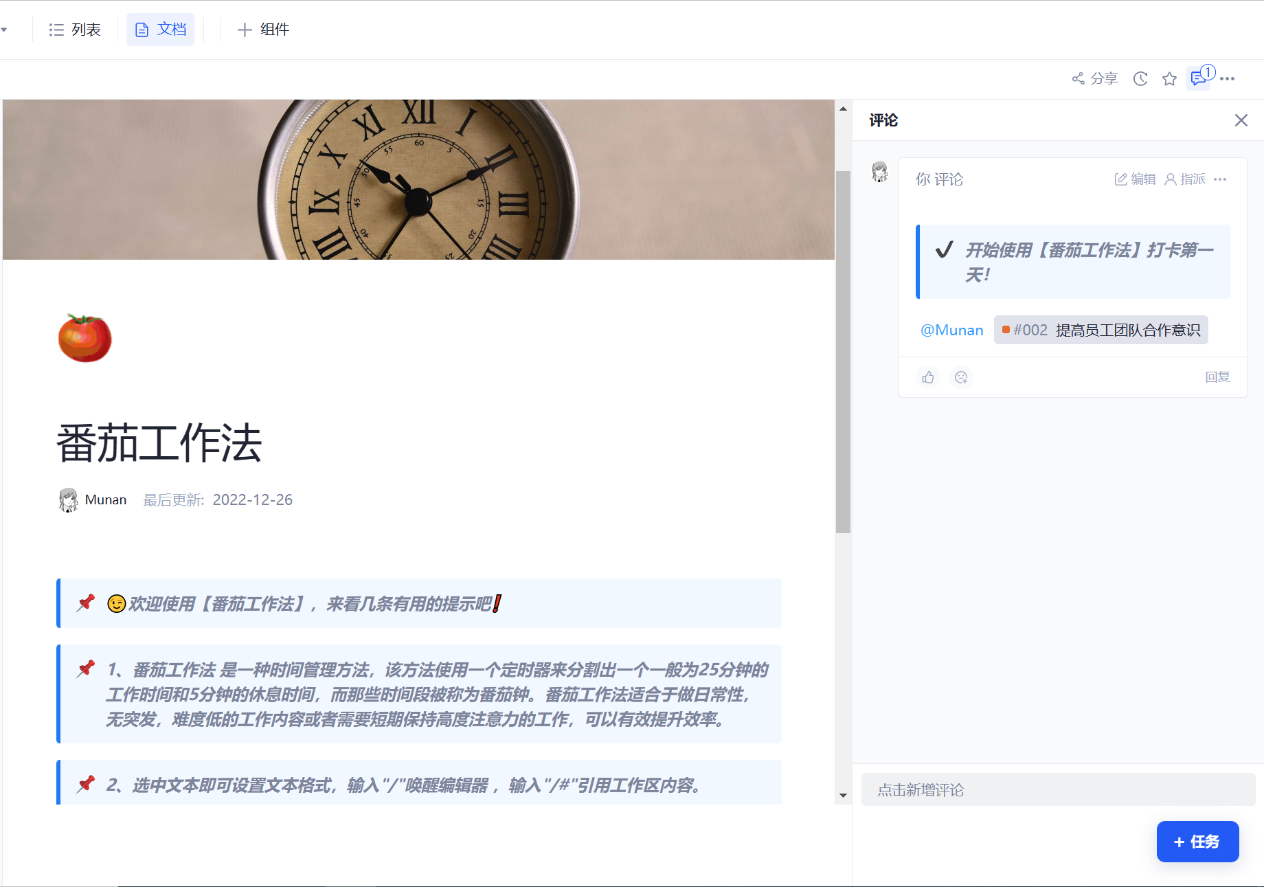Click the tomato document icon
1264x887 pixels.
[x=84, y=338]
